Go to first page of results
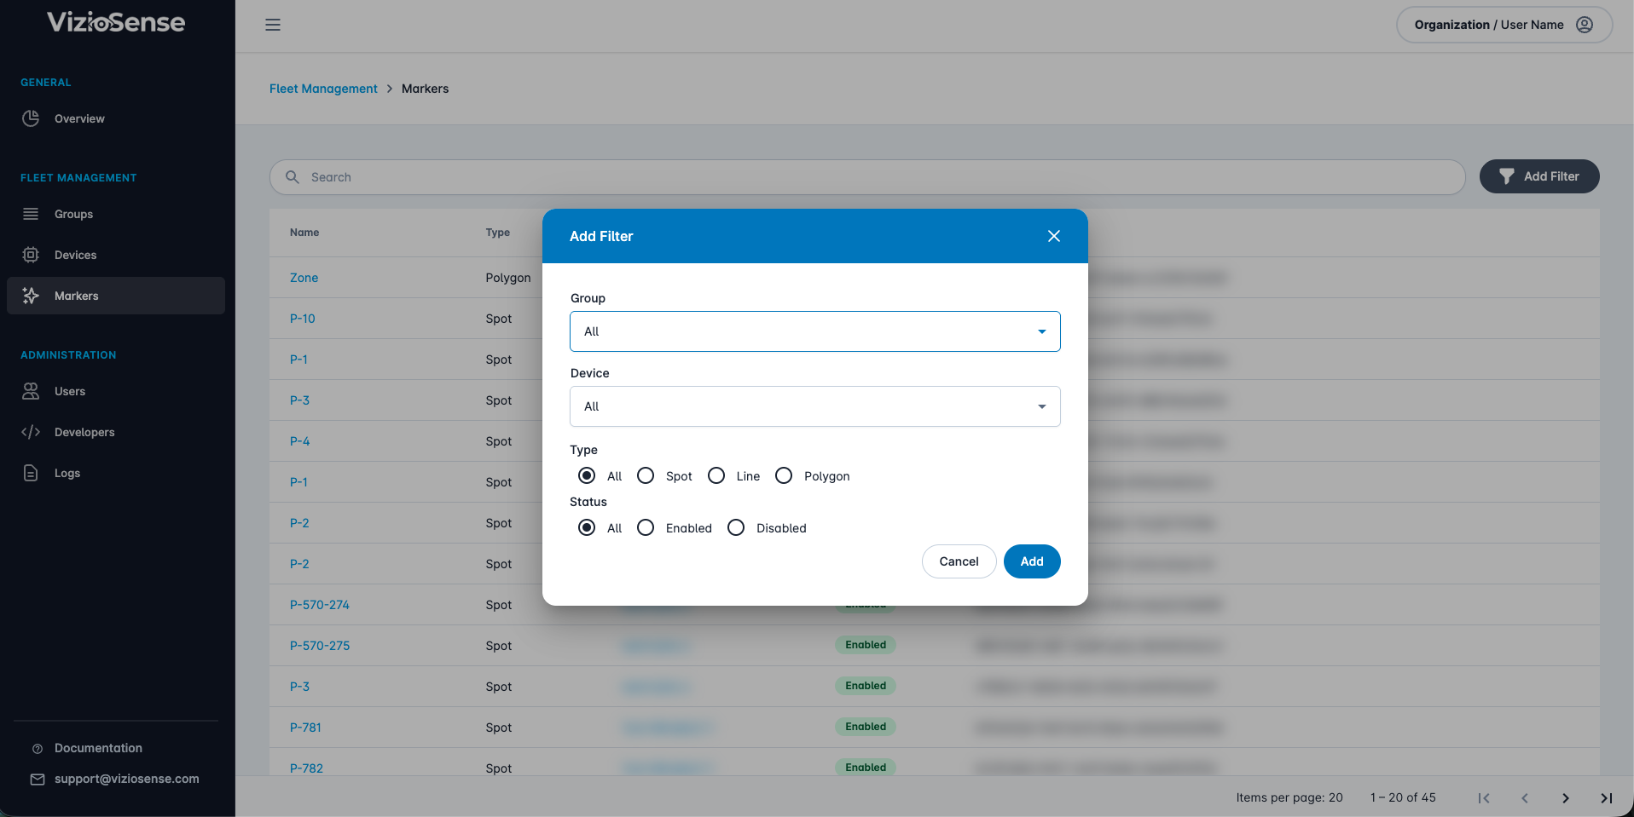Image resolution: width=1634 pixels, height=817 pixels. click(x=1484, y=798)
